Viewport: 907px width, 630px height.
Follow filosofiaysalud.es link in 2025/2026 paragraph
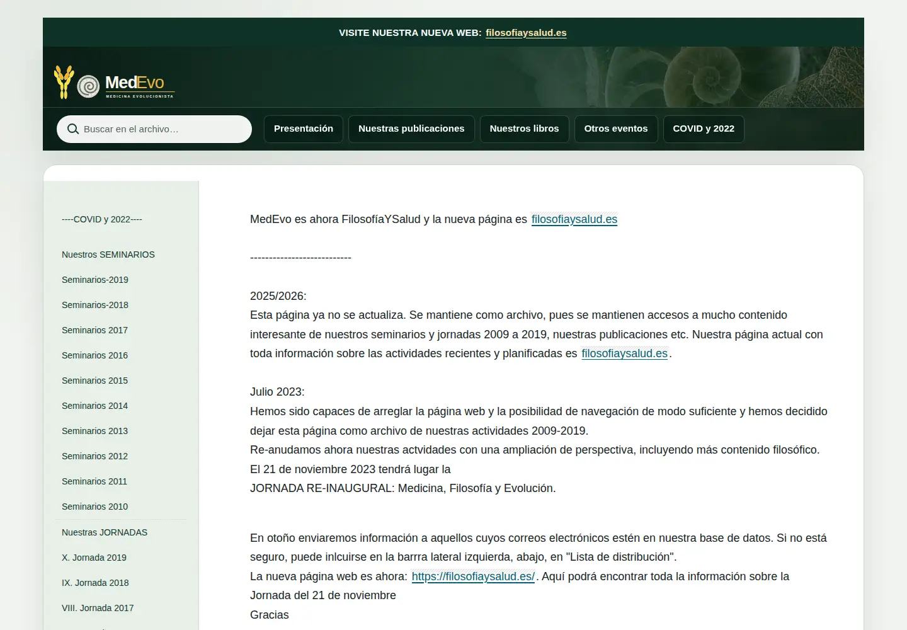(625, 353)
